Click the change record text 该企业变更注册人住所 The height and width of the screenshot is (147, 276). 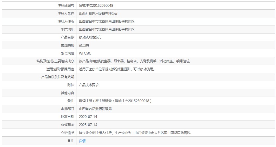click(135, 133)
